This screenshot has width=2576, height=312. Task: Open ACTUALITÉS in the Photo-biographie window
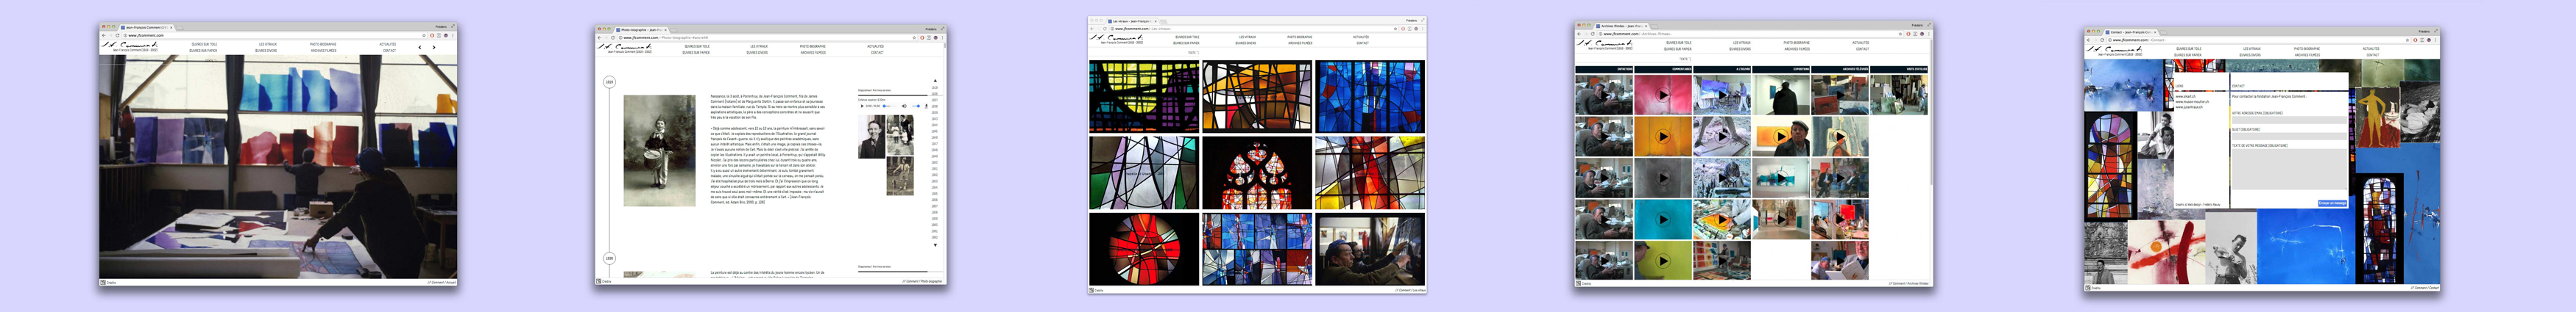tap(876, 46)
